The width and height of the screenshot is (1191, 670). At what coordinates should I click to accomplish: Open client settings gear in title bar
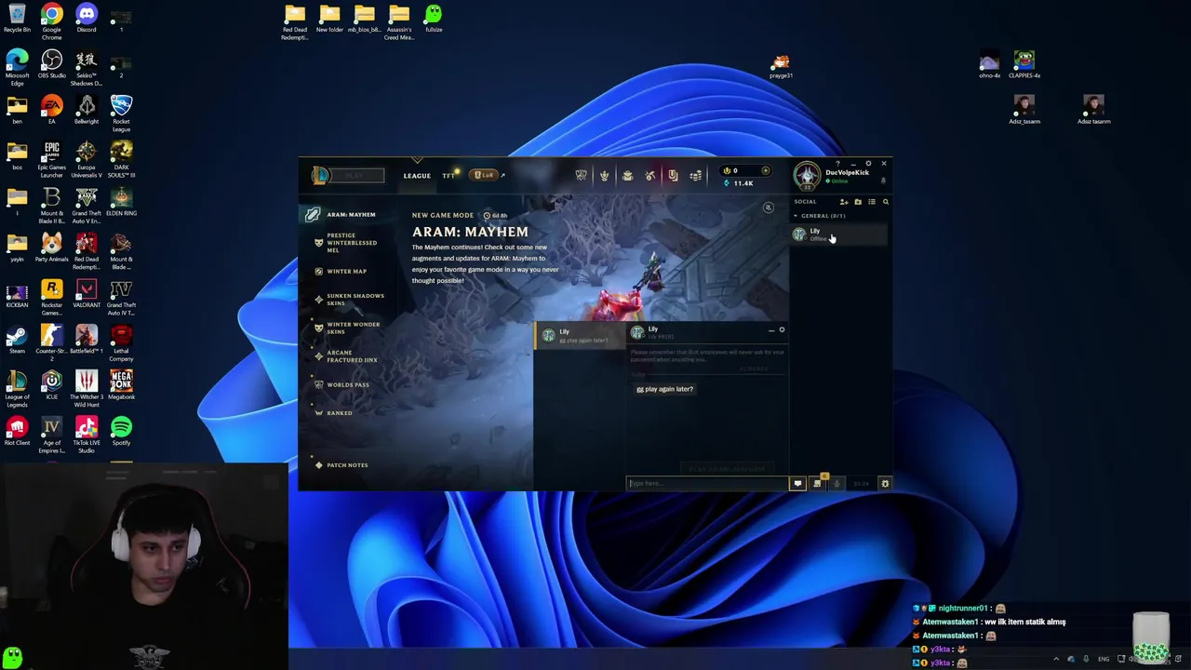(x=868, y=164)
